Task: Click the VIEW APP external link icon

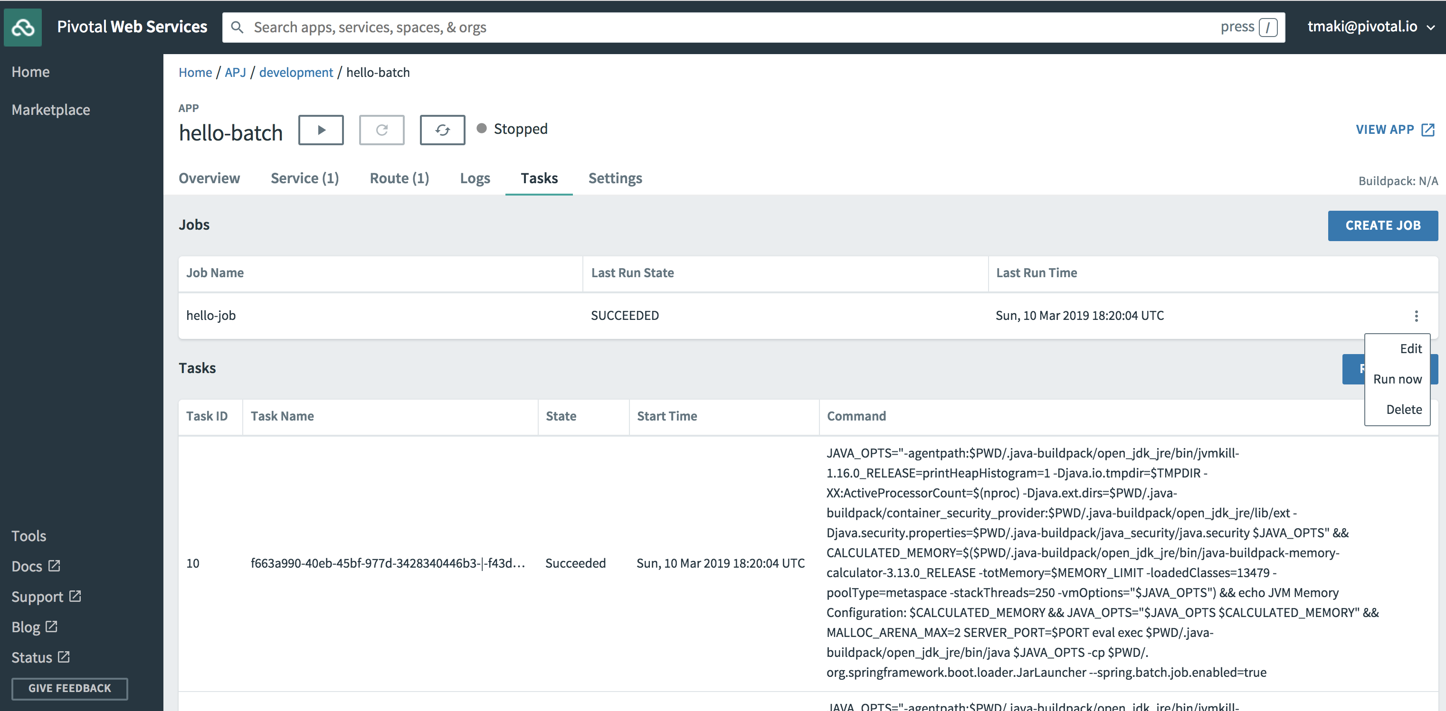Action: [x=1427, y=130]
